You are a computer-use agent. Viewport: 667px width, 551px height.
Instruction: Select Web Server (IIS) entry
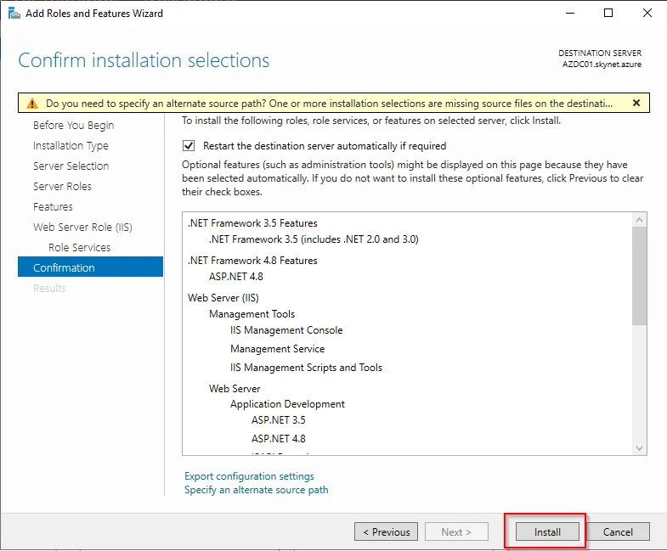(x=223, y=298)
